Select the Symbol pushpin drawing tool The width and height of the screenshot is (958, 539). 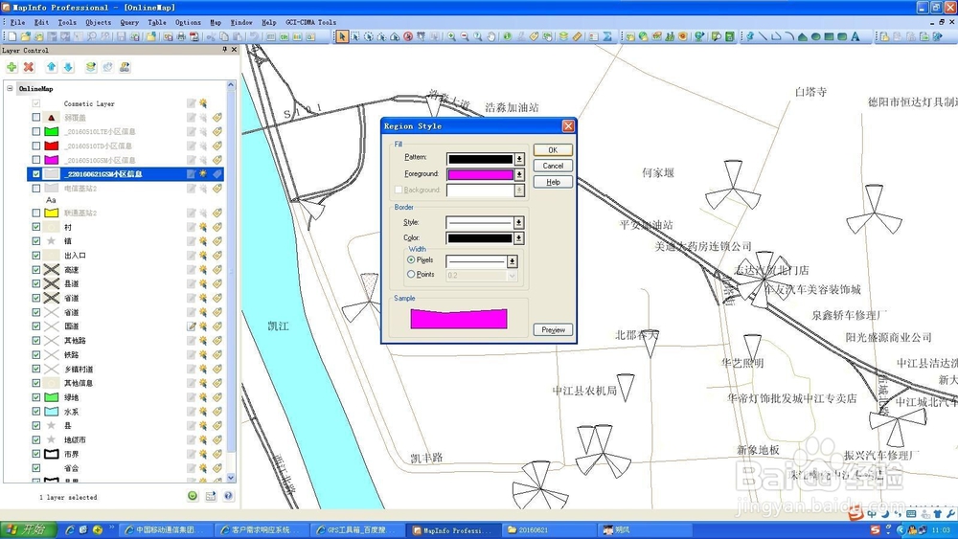click(x=750, y=36)
